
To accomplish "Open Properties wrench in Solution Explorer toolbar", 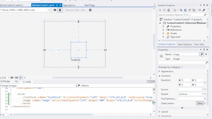I will coord(204,10).
